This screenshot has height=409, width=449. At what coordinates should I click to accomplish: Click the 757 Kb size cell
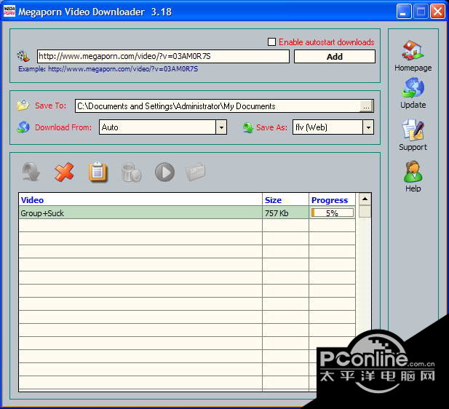coord(285,213)
